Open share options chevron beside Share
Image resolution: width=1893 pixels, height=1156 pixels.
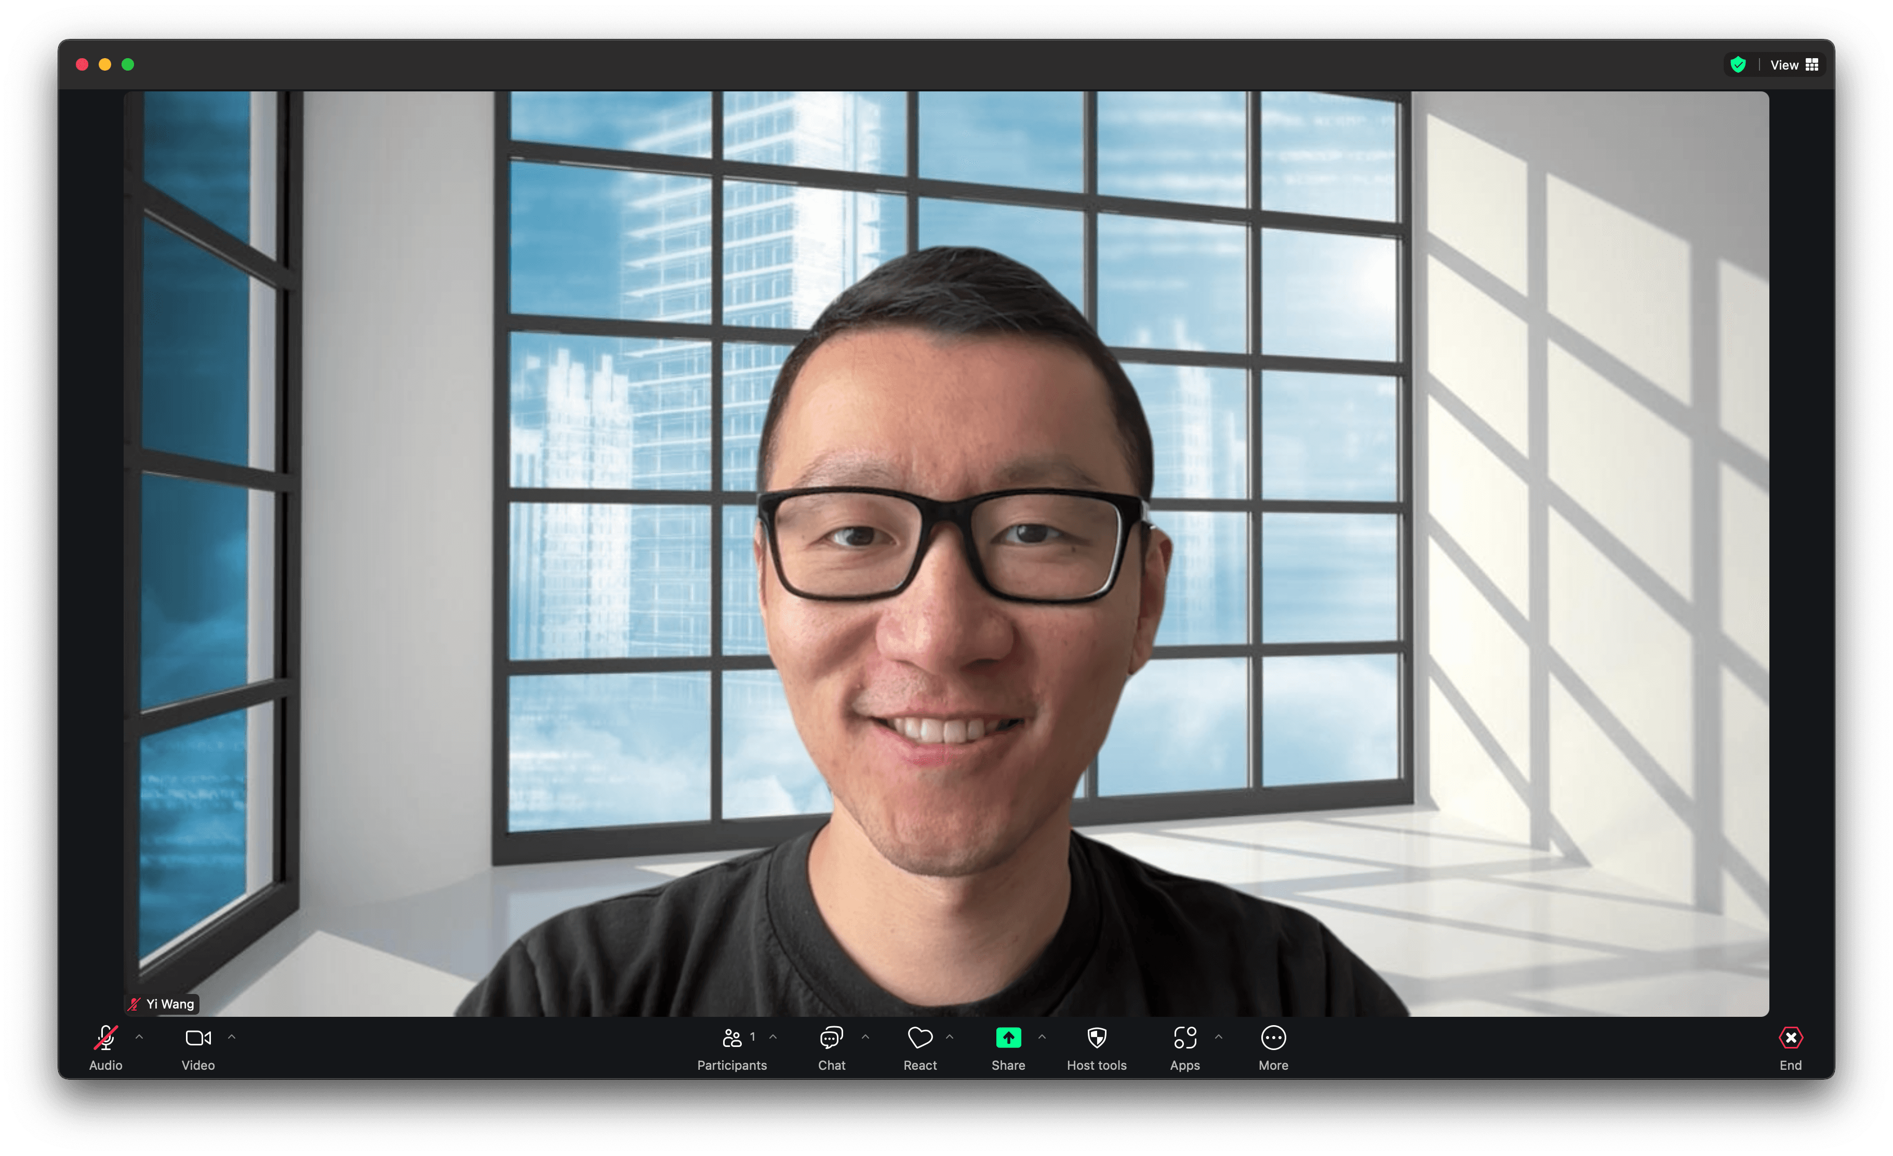pyautogui.click(x=1042, y=1037)
